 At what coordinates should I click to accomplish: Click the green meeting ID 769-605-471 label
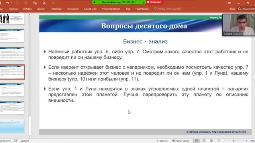pos(119,2)
